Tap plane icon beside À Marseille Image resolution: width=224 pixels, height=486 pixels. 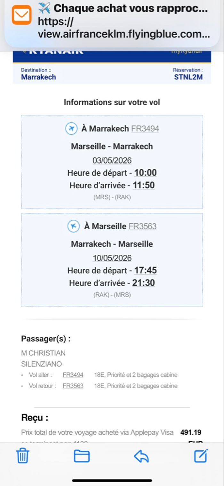click(x=74, y=226)
